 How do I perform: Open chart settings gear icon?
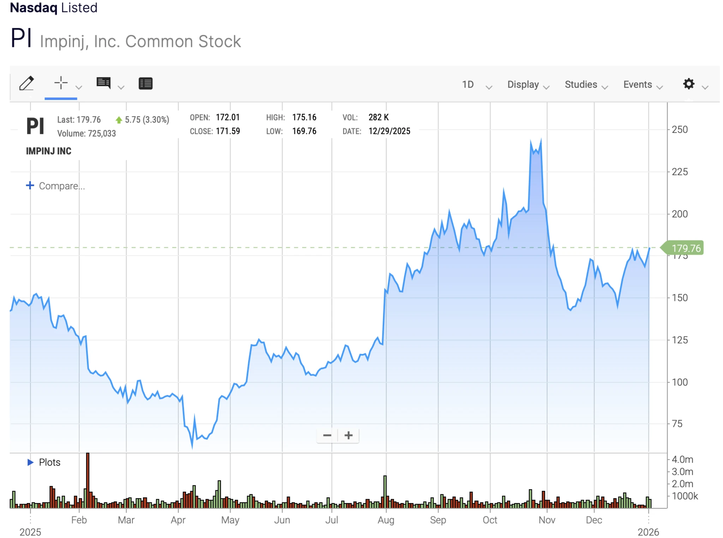point(688,84)
